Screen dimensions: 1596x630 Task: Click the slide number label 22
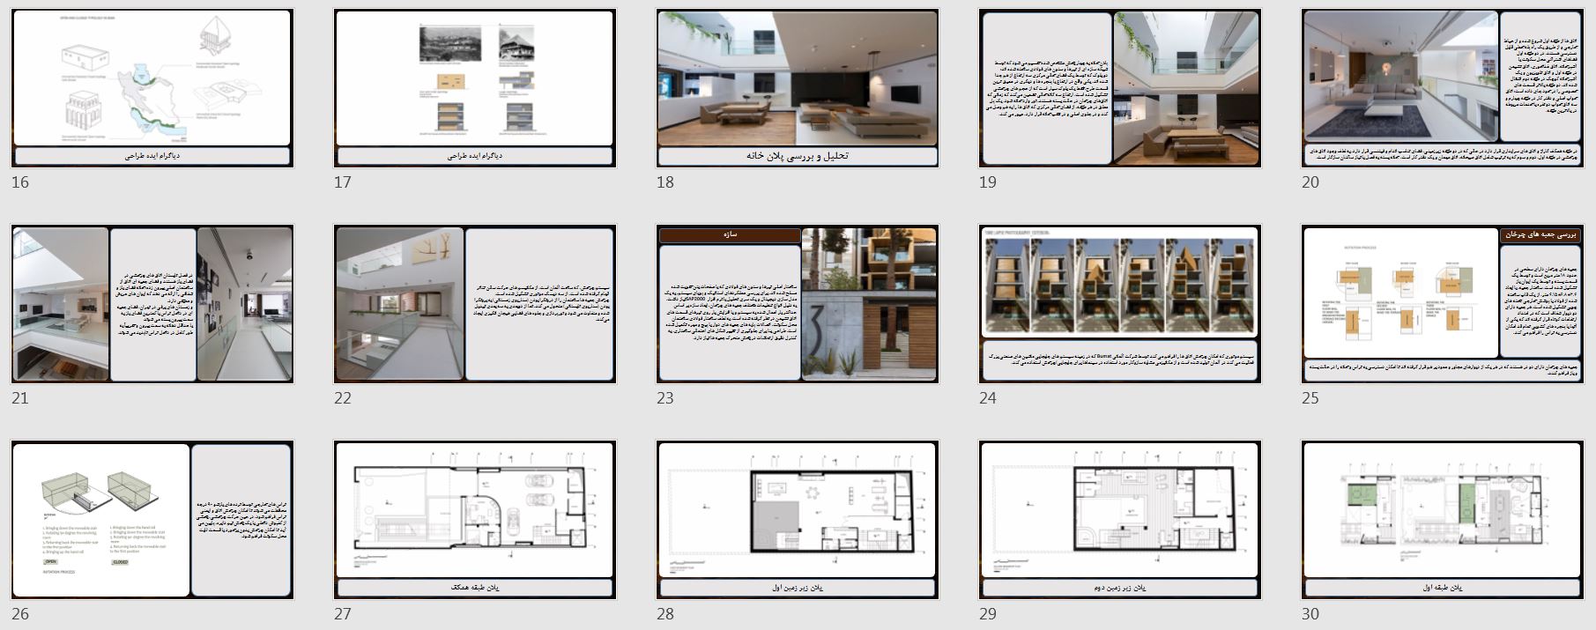(x=343, y=398)
